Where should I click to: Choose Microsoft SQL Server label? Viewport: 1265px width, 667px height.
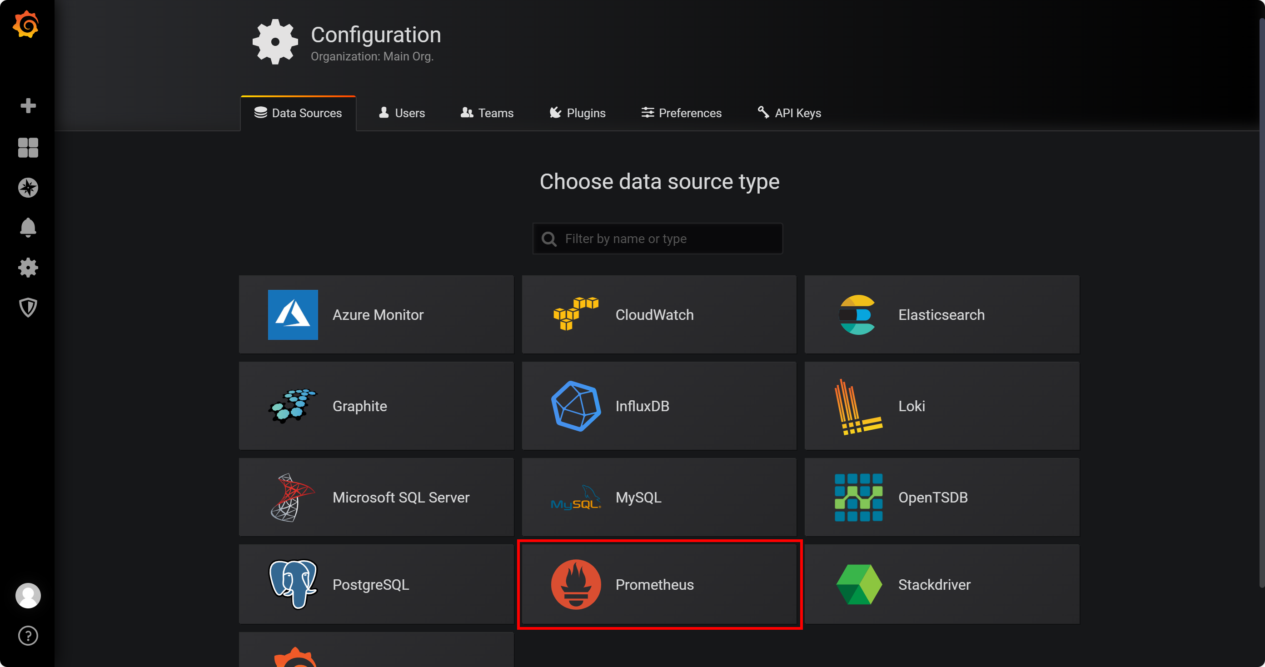pyautogui.click(x=401, y=498)
